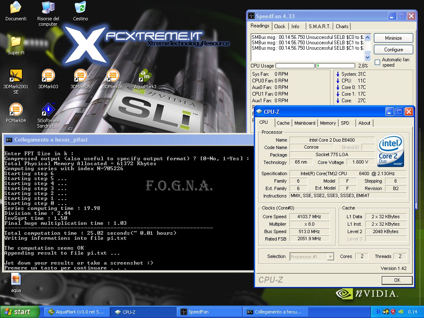Click the NVIDIA tray icon
This screenshot has height=318, width=424.
pyautogui.click(x=401, y=312)
